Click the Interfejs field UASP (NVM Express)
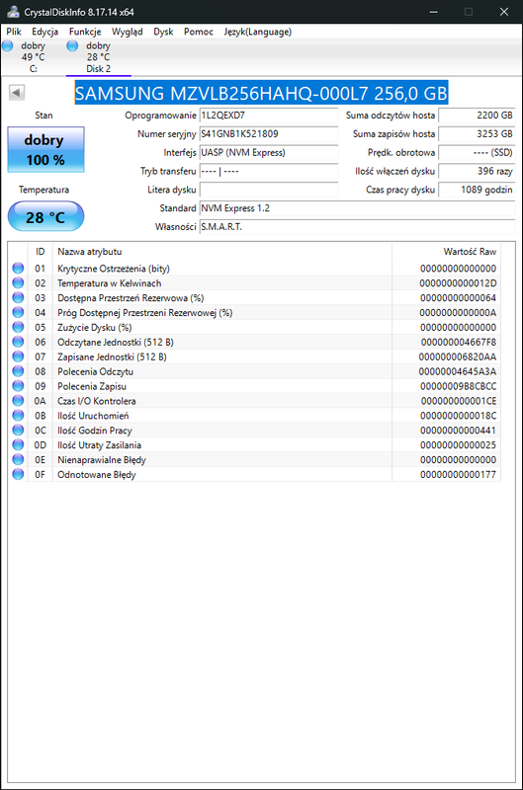The width and height of the screenshot is (523, 790). (x=269, y=153)
